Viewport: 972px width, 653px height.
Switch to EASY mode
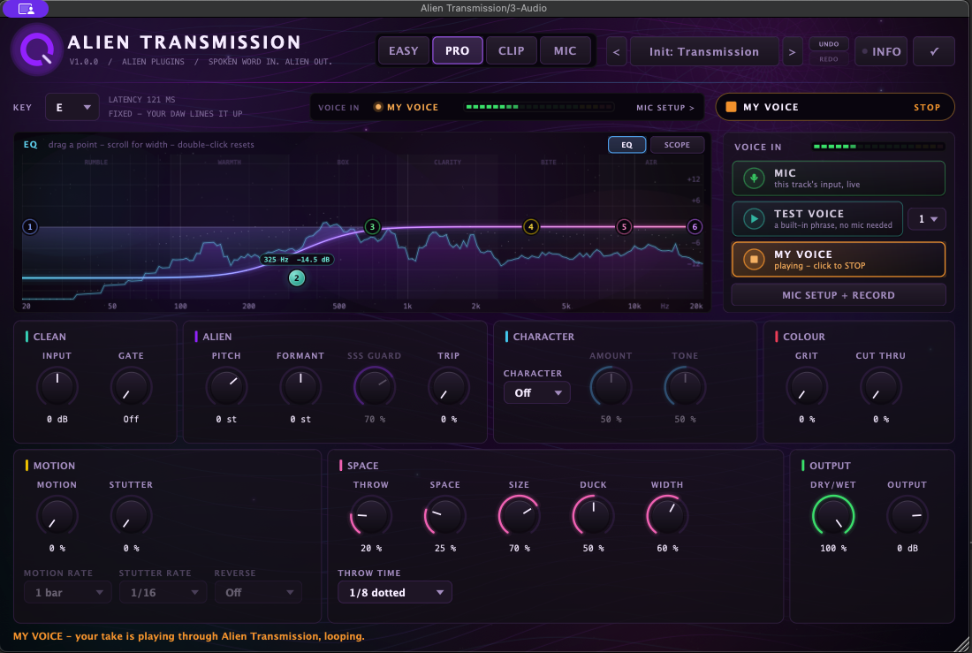(404, 51)
